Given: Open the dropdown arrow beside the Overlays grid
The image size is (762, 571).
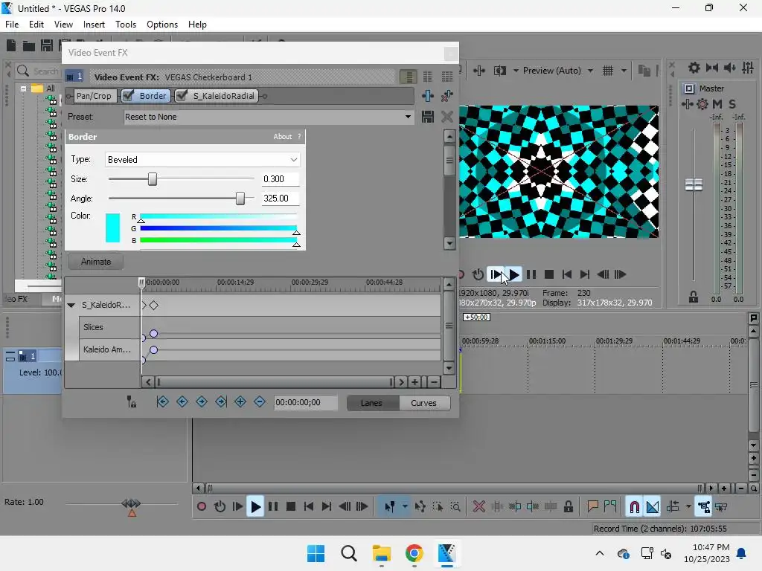Looking at the screenshot, I should [624, 71].
